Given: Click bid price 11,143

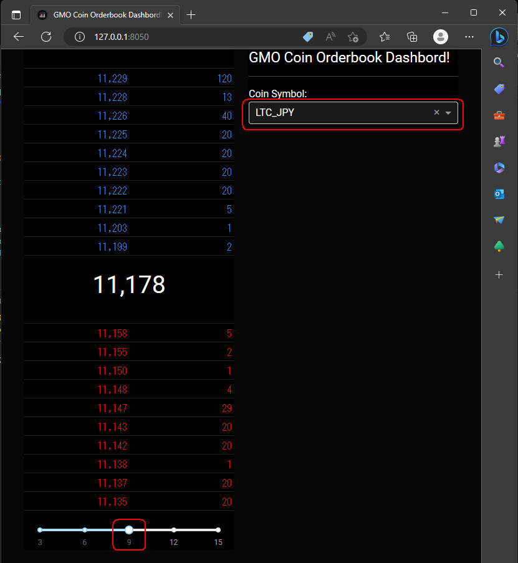Looking at the screenshot, I should (x=112, y=427).
